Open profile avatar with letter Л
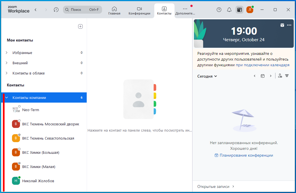This screenshot has width=296, height=193. (250, 10)
